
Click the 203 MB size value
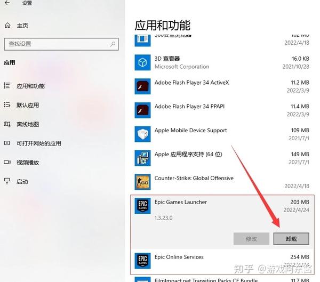(x=300, y=202)
